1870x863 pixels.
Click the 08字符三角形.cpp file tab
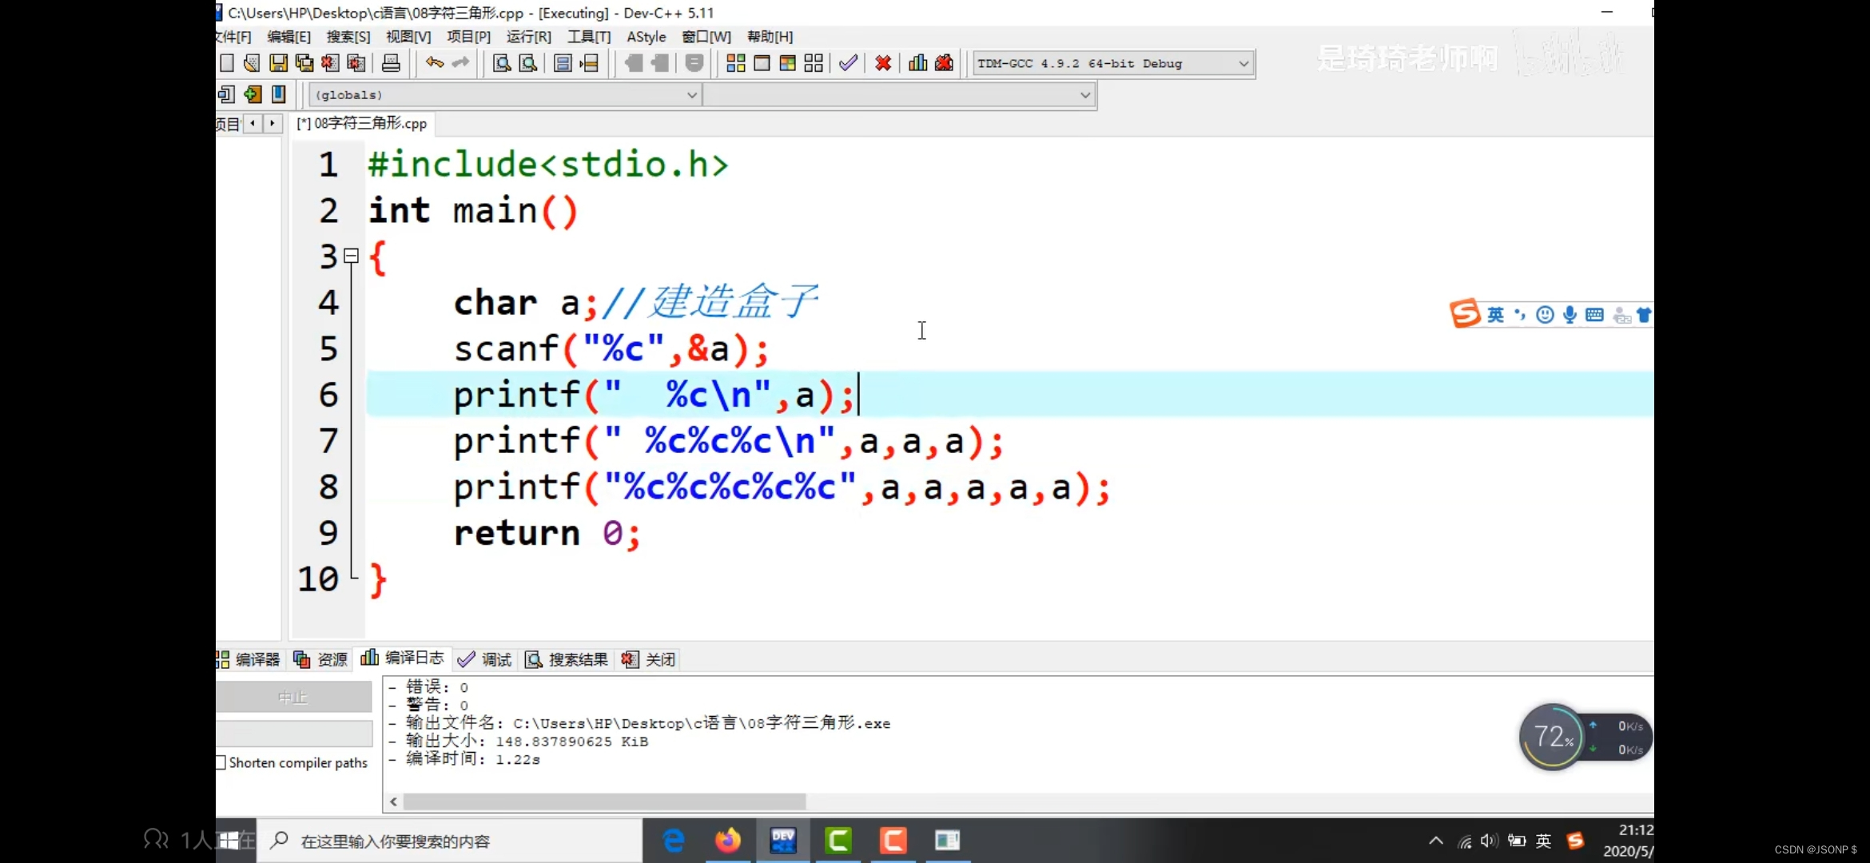tap(362, 123)
